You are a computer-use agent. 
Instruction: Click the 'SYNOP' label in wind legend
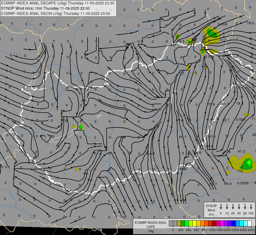click(x=211, y=206)
